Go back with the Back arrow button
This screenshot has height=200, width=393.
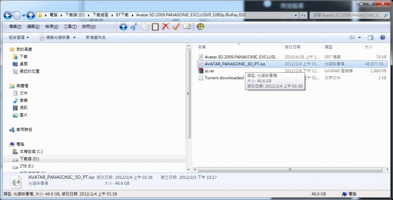[8, 16]
